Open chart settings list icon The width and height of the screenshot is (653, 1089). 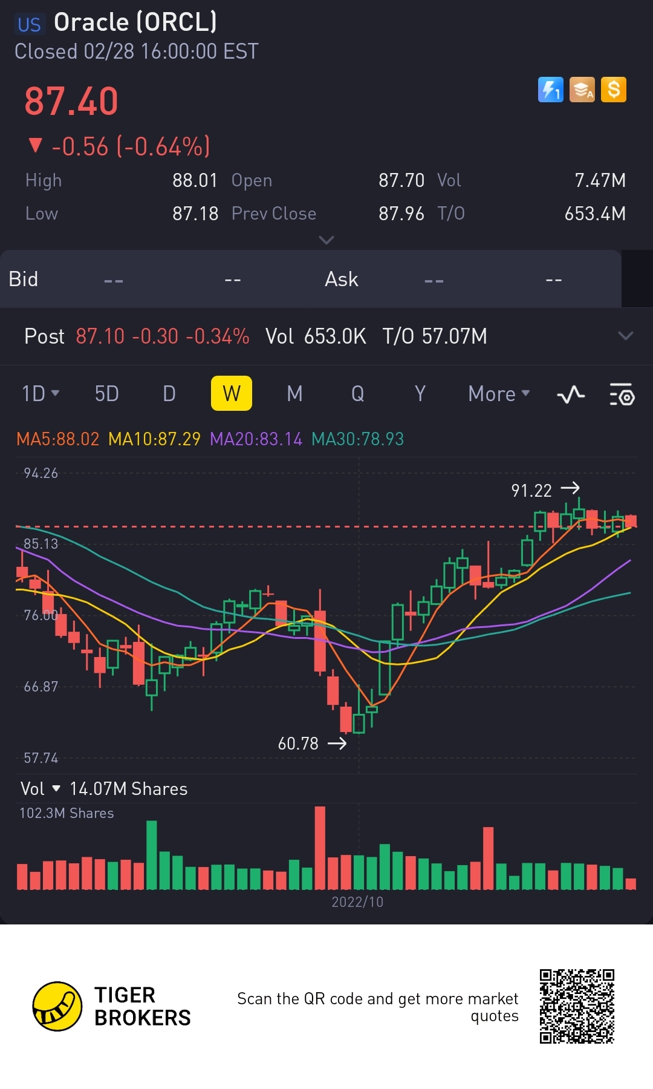point(622,394)
